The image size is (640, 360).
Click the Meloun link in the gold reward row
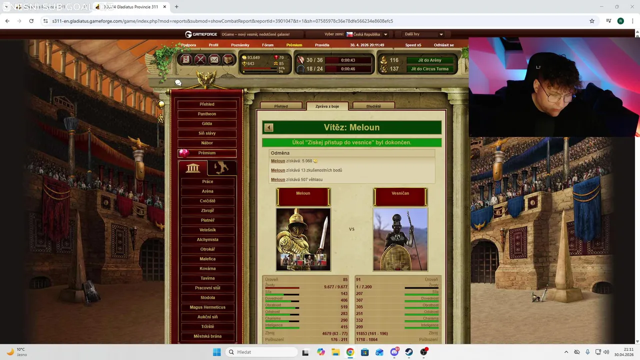pyautogui.click(x=278, y=161)
